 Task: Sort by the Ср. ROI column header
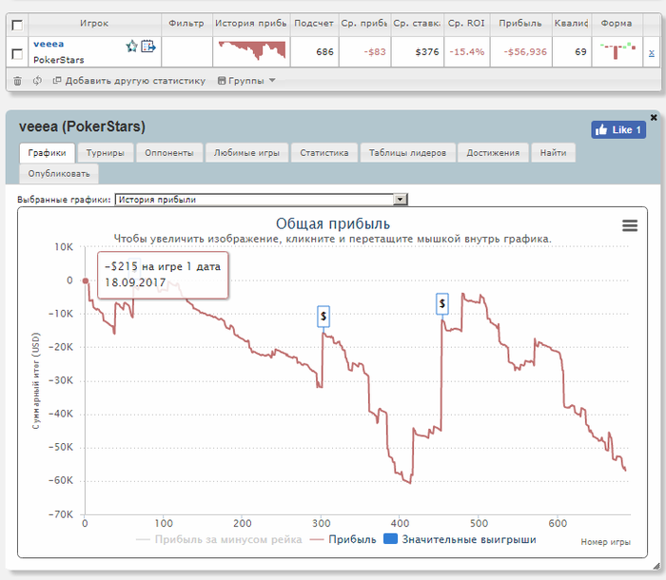tap(466, 24)
